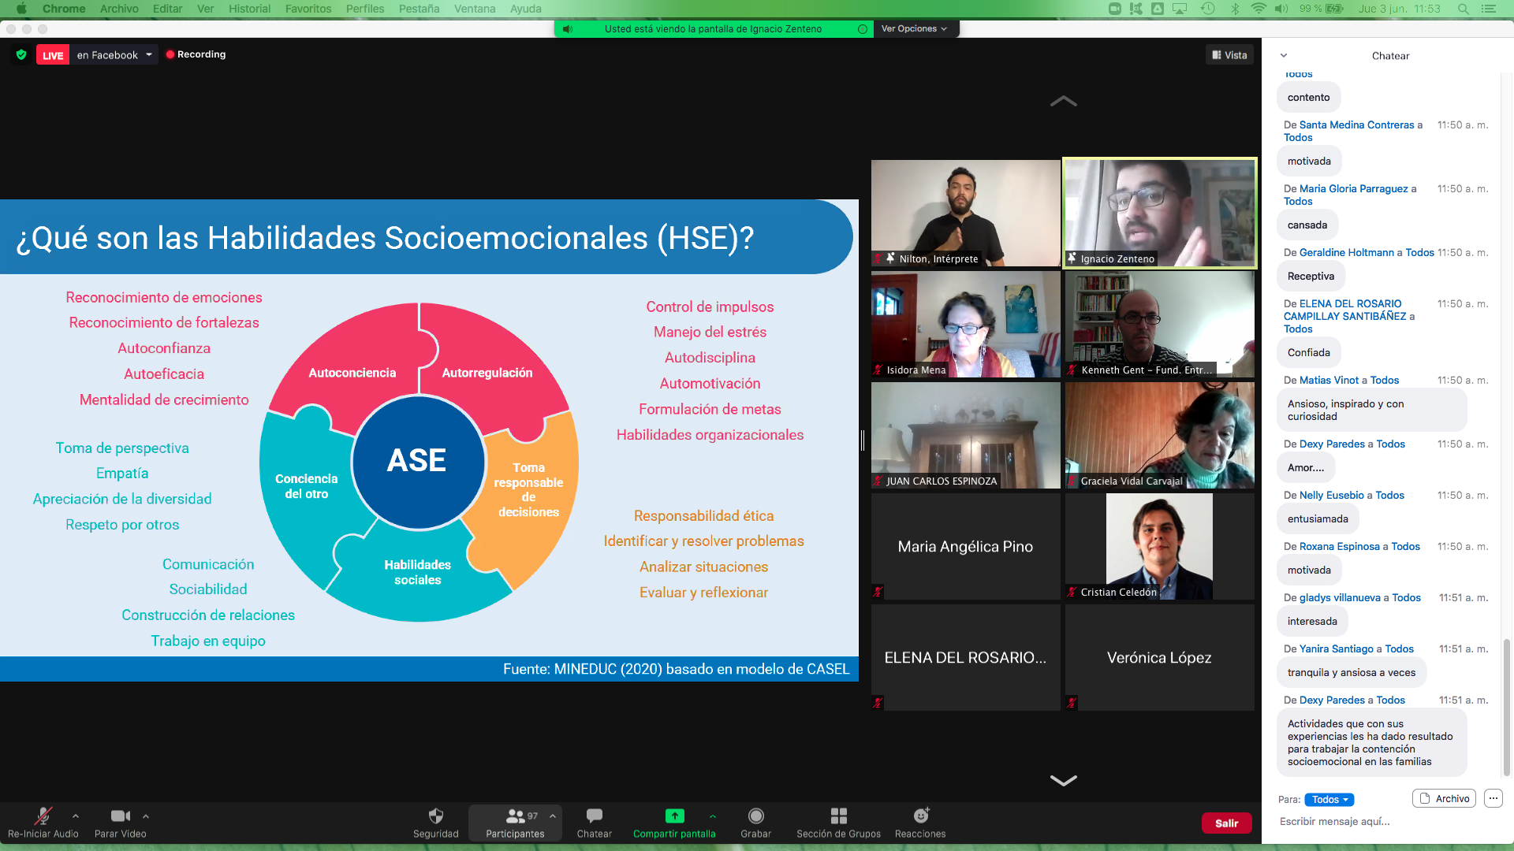This screenshot has width=1514, height=851.
Task: Open the Favoritos menu
Action: tap(308, 9)
